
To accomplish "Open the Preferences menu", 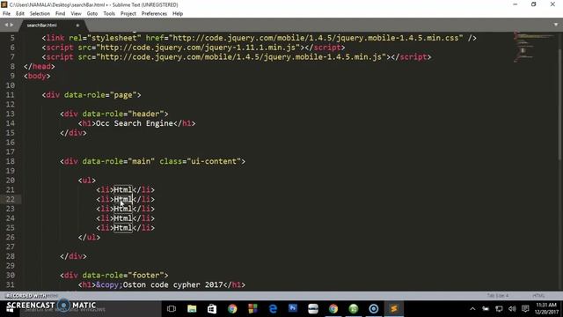I will tap(155, 14).
